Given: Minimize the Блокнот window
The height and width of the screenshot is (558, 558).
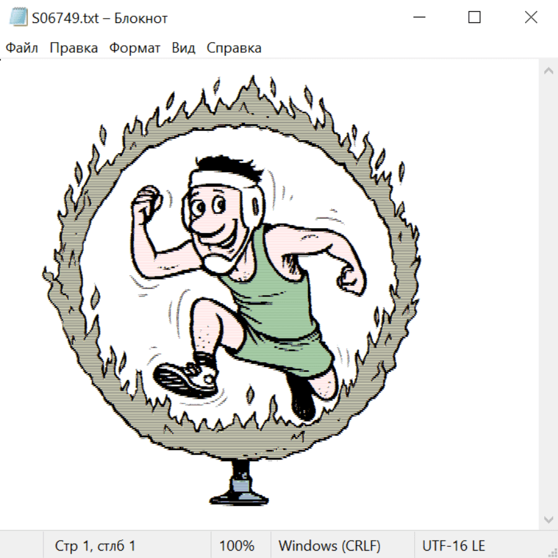Looking at the screenshot, I should [x=418, y=18].
